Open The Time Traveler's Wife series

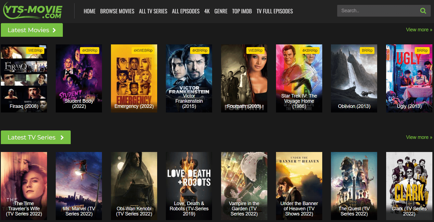point(24,186)
